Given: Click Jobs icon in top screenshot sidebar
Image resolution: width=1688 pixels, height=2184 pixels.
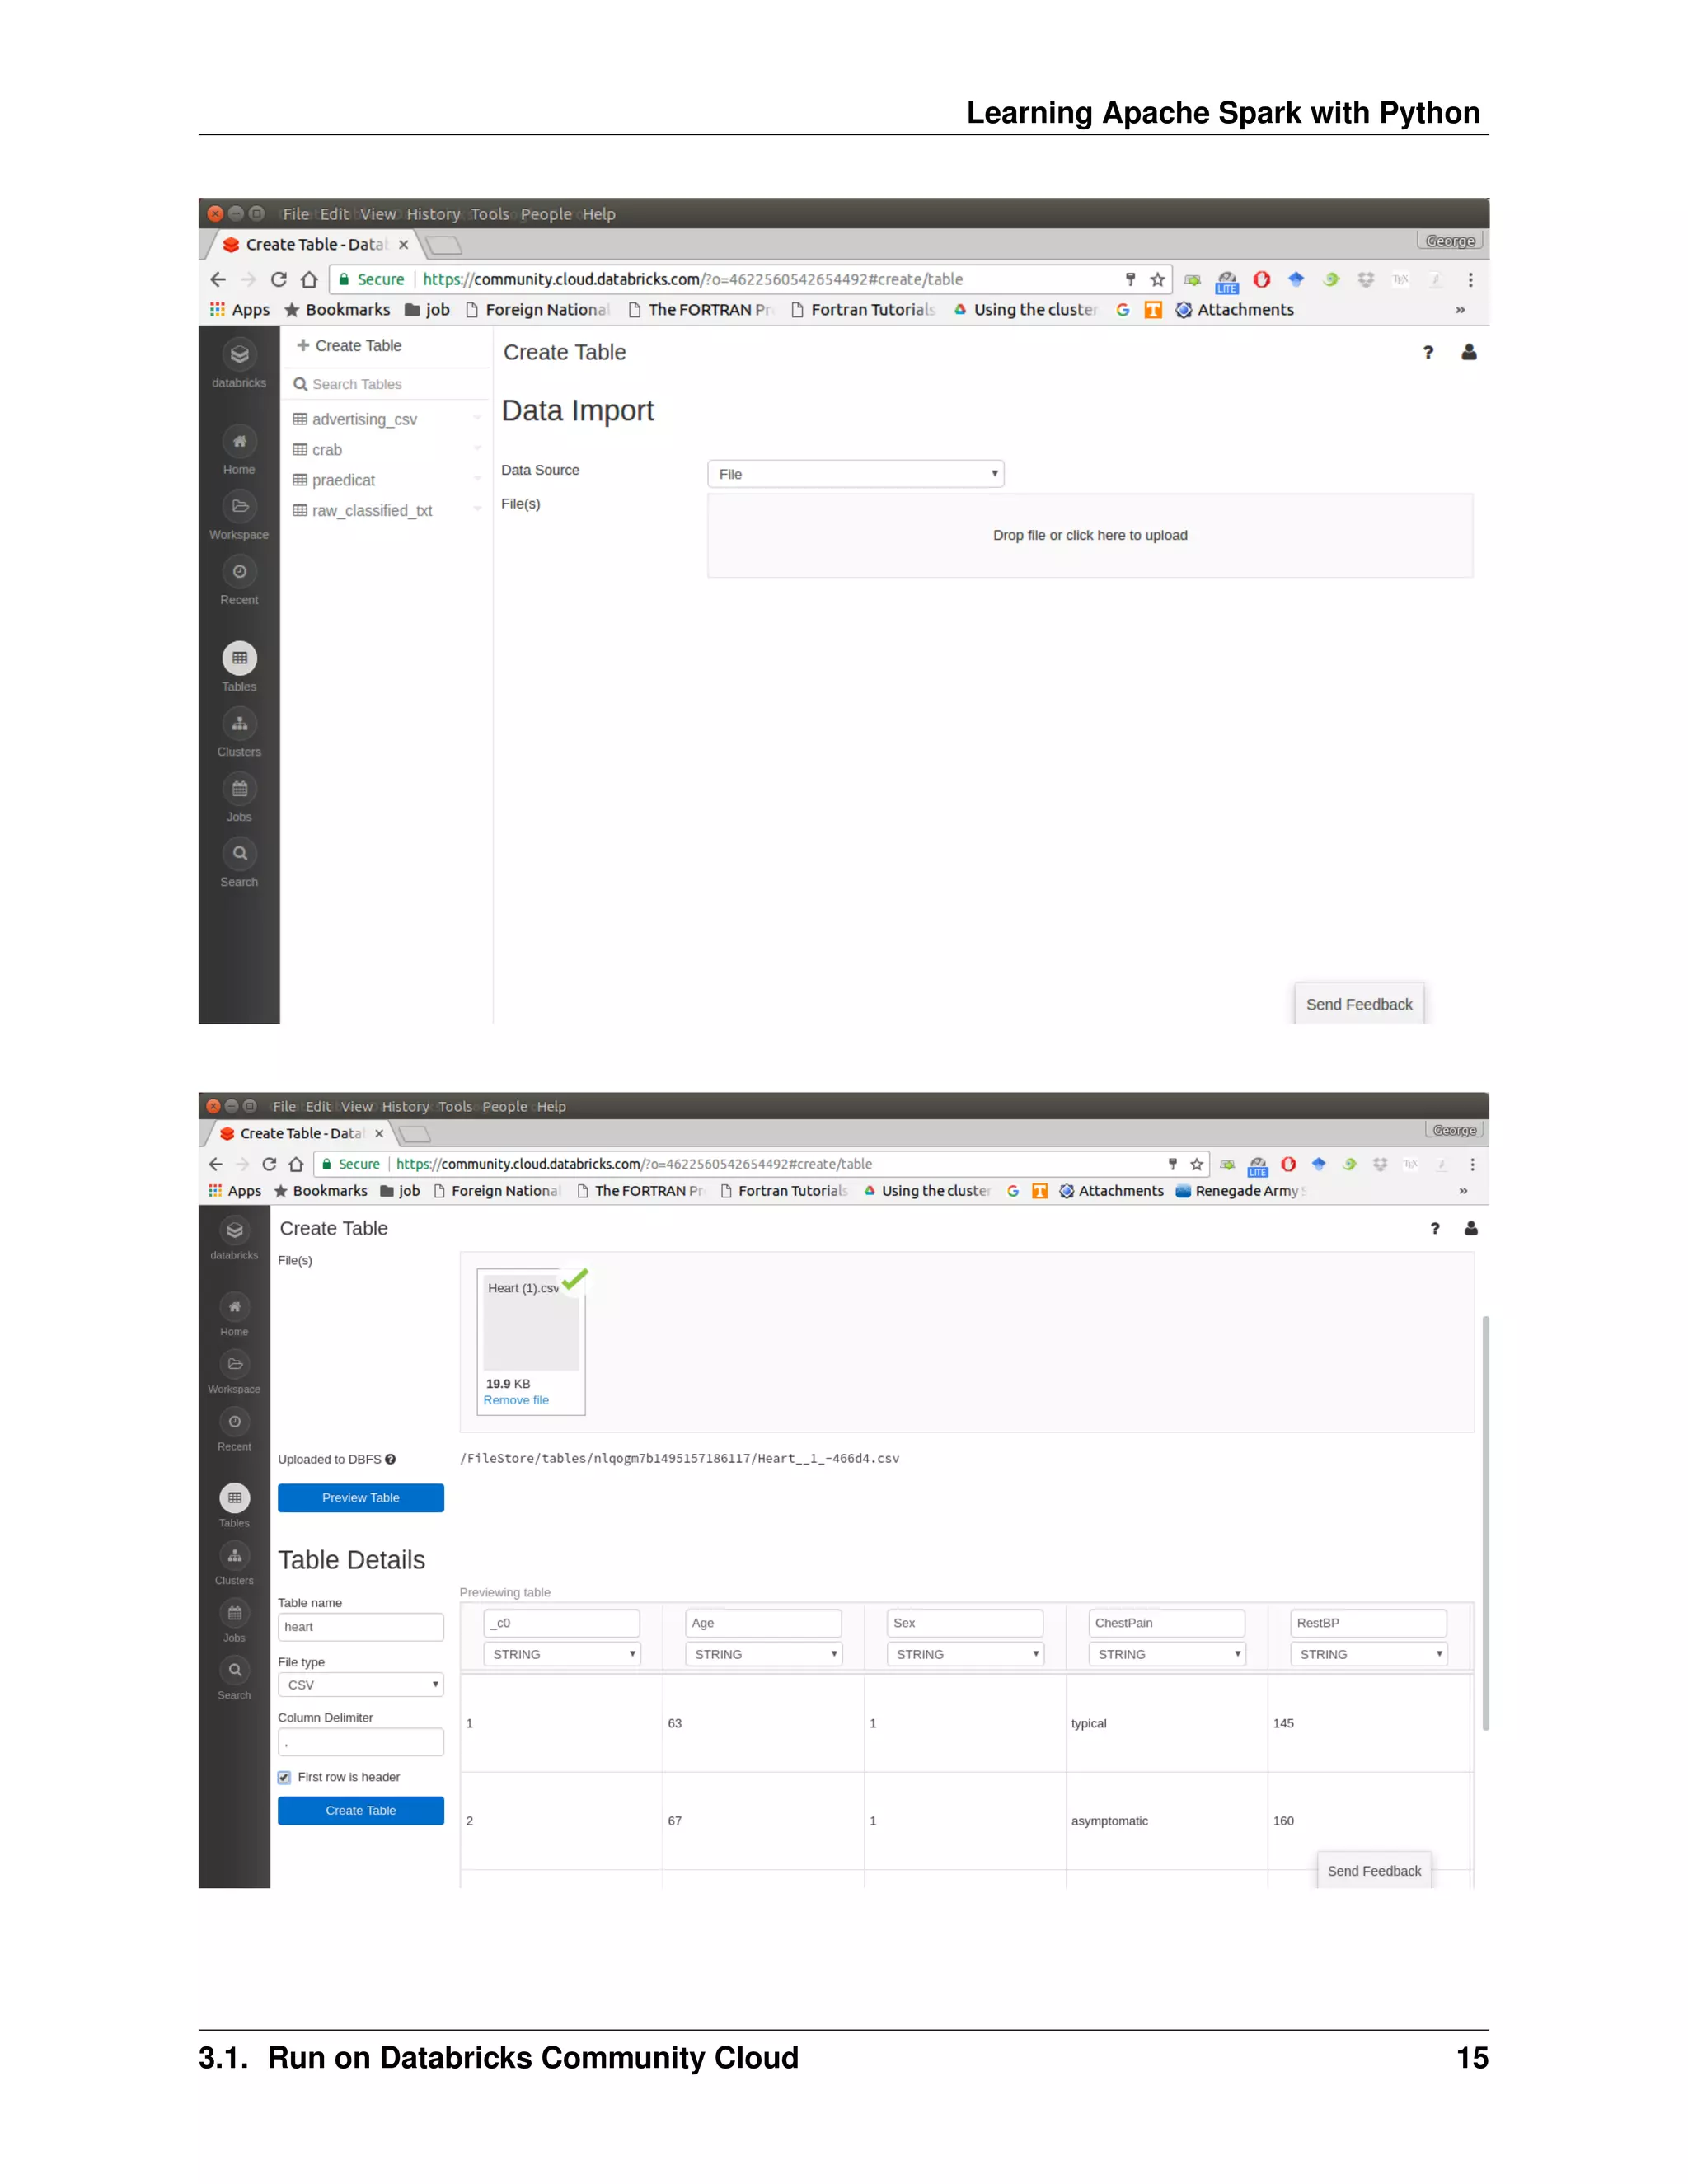Looking at the screenshot, I should tap(239, 789).
